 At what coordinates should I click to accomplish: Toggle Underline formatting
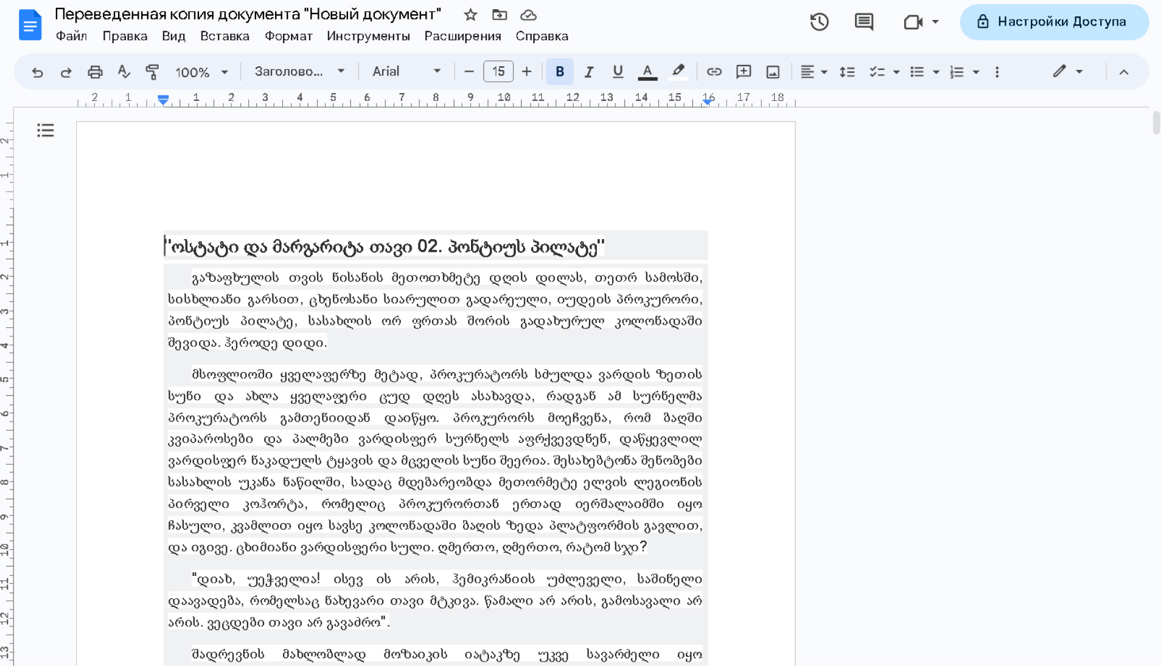click(618, 72)
